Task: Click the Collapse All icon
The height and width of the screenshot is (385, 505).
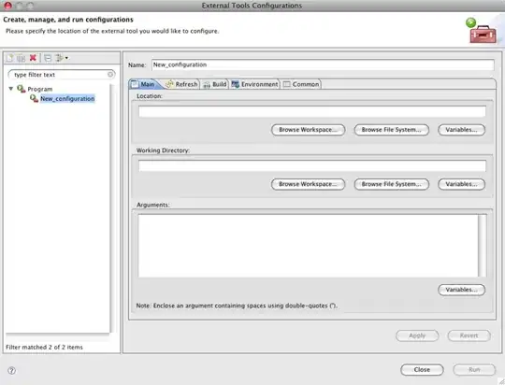Action: (x=48, y=58)
